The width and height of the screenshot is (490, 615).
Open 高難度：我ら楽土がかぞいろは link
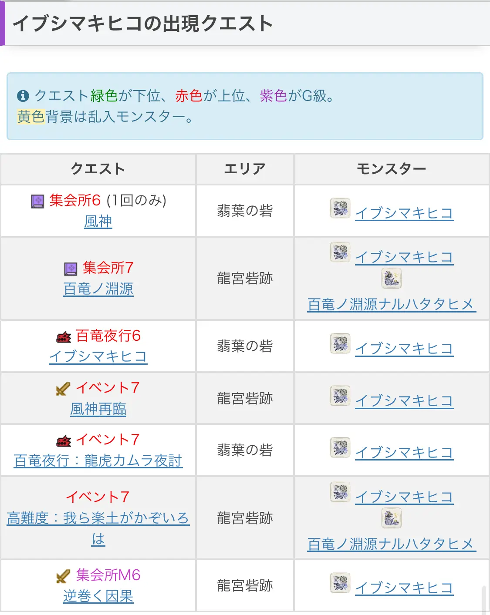(98, 528)
